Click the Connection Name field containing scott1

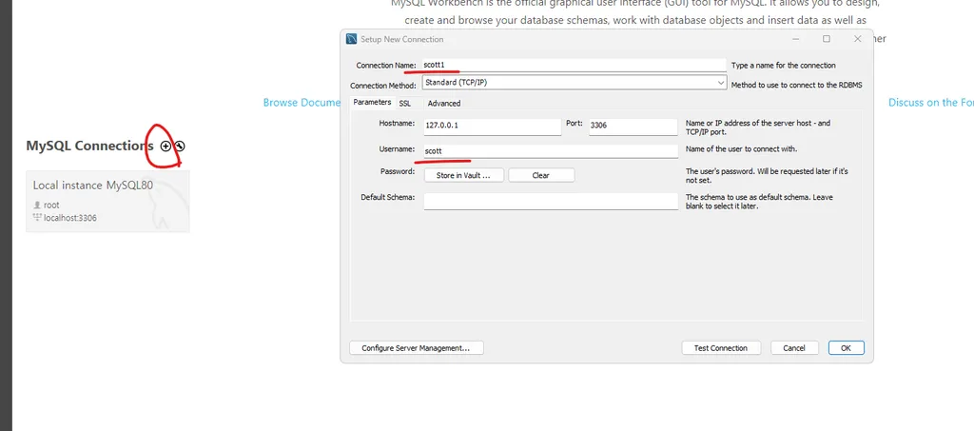[574, 65]
